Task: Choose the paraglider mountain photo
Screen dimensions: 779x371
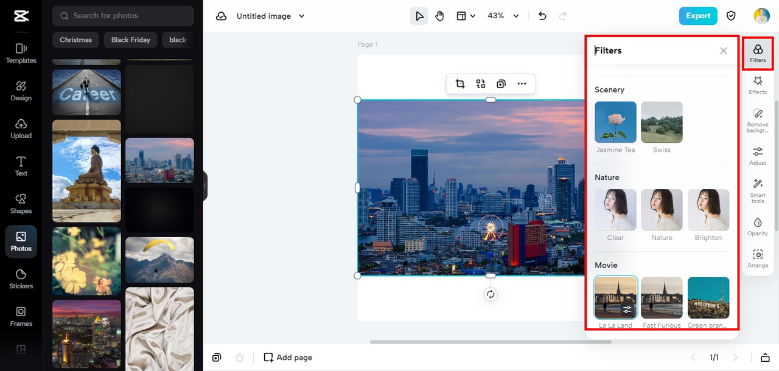Action: [x=159, y=260]
